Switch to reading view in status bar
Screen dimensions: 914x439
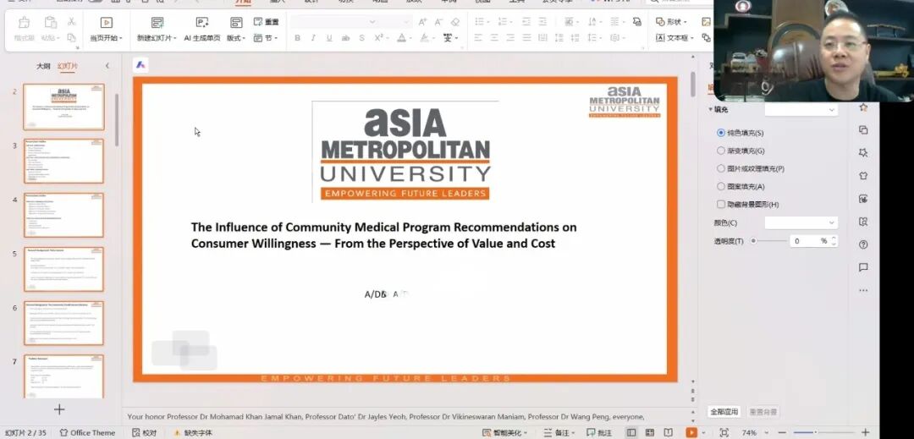click(669, 432)
